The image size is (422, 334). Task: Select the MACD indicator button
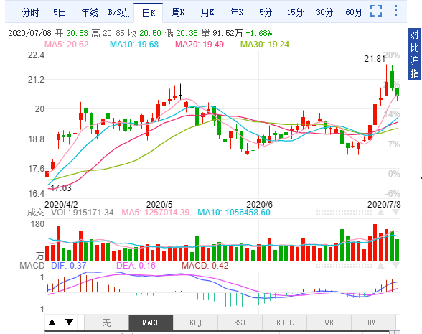pyautogui.click(x=151, y=323)
